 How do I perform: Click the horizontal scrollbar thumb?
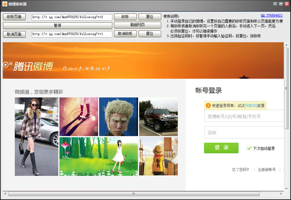(x=134, y=194)
